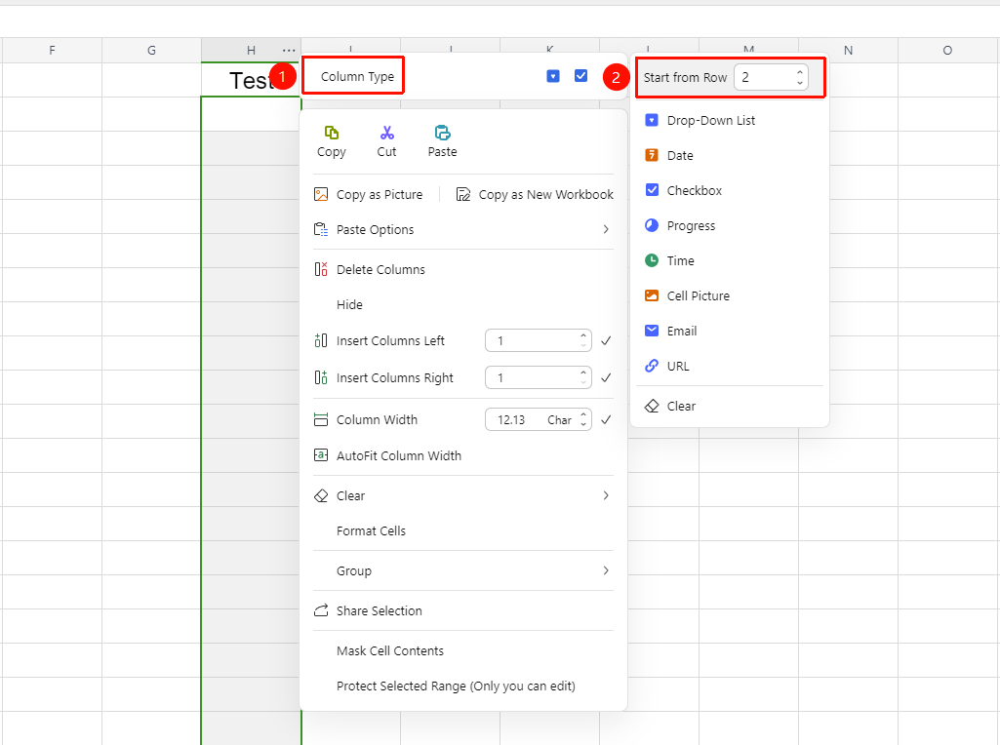1000x745 pixels.
Task: Click the Insert Columns Right stepper arrows
Action: pos(582,377)
